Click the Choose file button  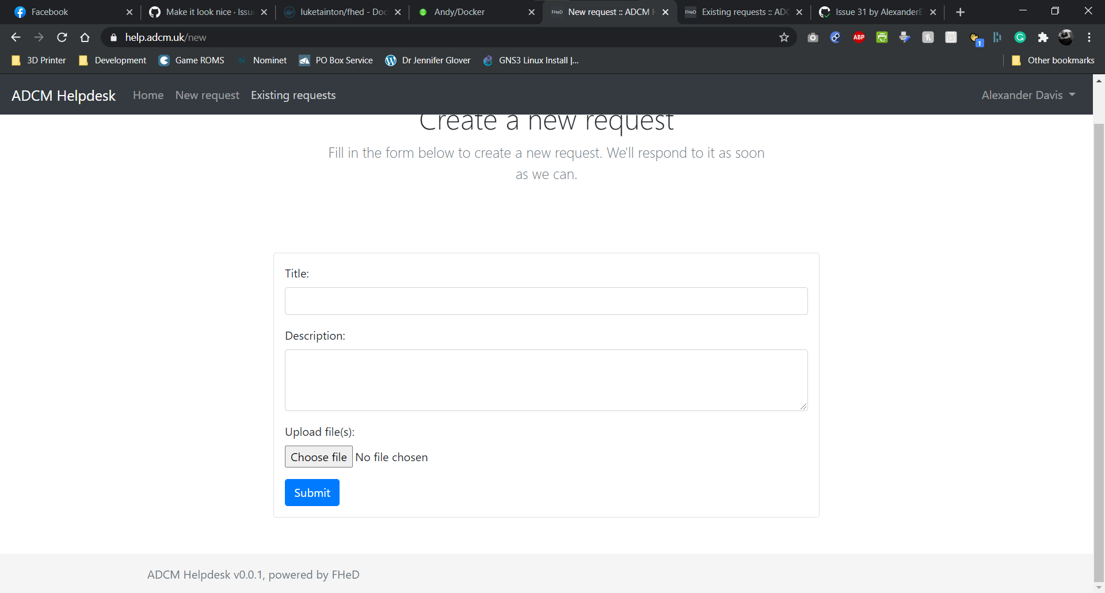click(x=318, y=457)
